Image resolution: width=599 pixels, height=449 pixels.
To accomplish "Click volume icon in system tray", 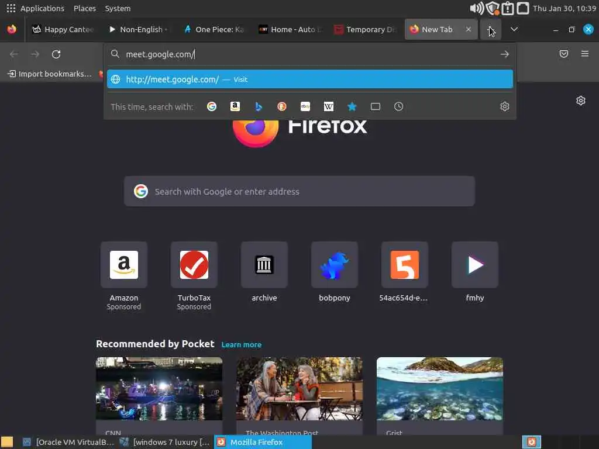I will [476, 8].
